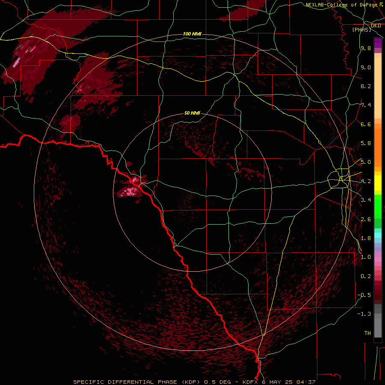The height and width of the screenshot is (385, 385).
Task: Select the 4.2 value on the color scale
Action: [366, 181]
